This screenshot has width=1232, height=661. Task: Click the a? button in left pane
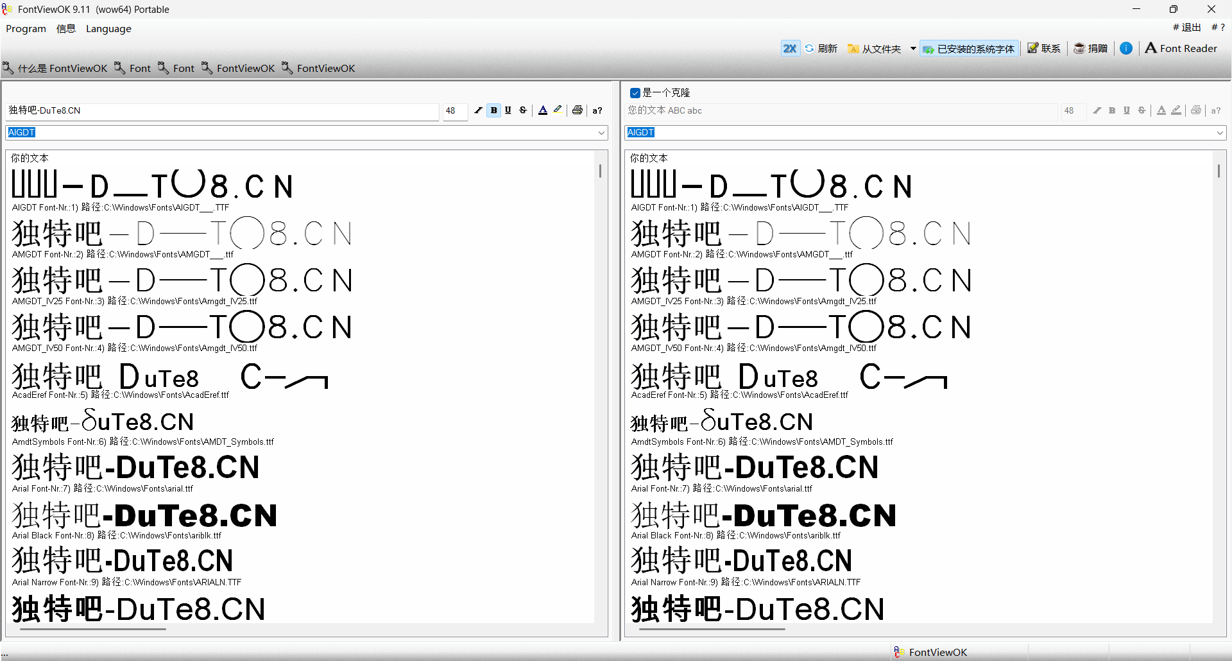pyautogui.click(x=597, y=110)
